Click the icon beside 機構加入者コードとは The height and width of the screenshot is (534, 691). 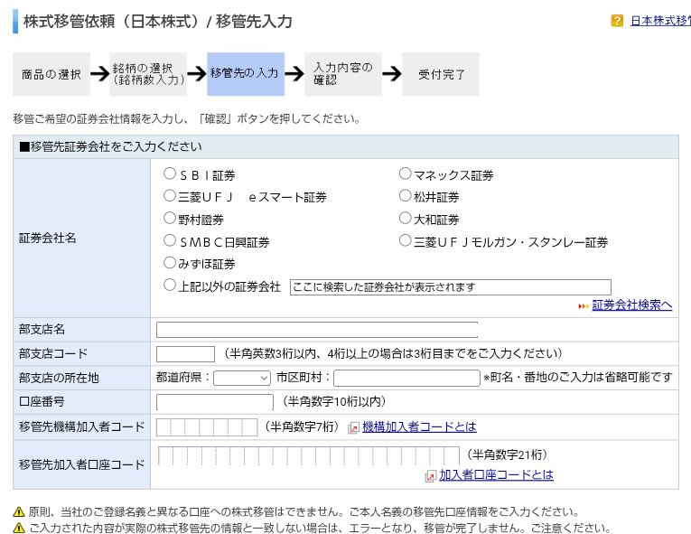point(353,427)
